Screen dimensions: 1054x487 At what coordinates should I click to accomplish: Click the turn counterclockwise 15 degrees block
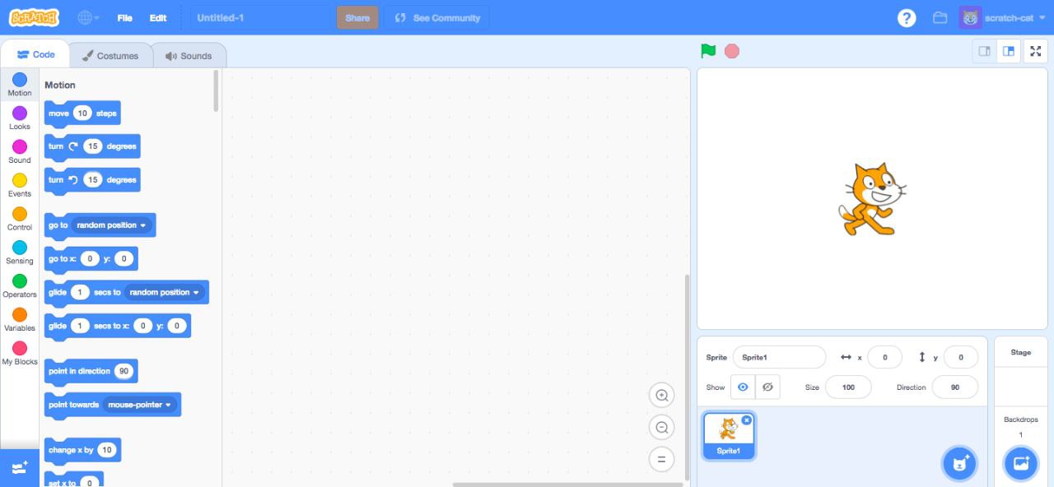[x=92, y=180]
